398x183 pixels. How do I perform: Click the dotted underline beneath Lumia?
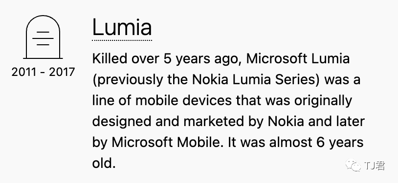(x=122, y=40)
